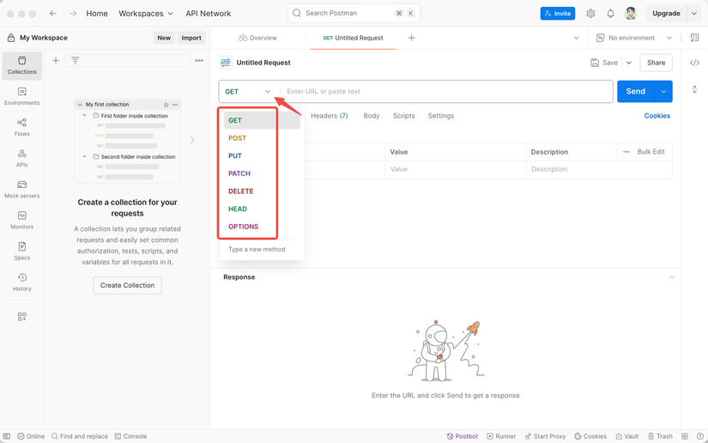Viewport: 708px width, 443px height.
Task: Open the Specs sidebar panel
Action: tap(21, 251)
